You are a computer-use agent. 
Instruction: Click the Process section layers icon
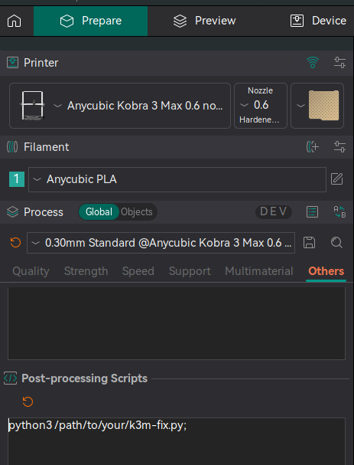pos(12,211)
